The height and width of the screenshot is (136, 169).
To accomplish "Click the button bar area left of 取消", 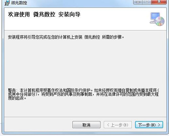I will tap(38, 125).
